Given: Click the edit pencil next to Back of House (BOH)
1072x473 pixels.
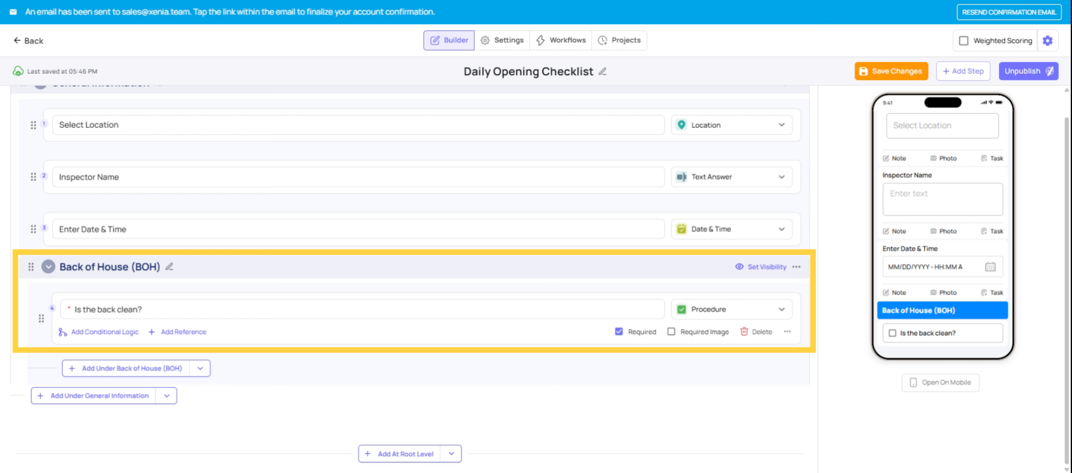Looking at the screenshot, I should click(169, 267).
